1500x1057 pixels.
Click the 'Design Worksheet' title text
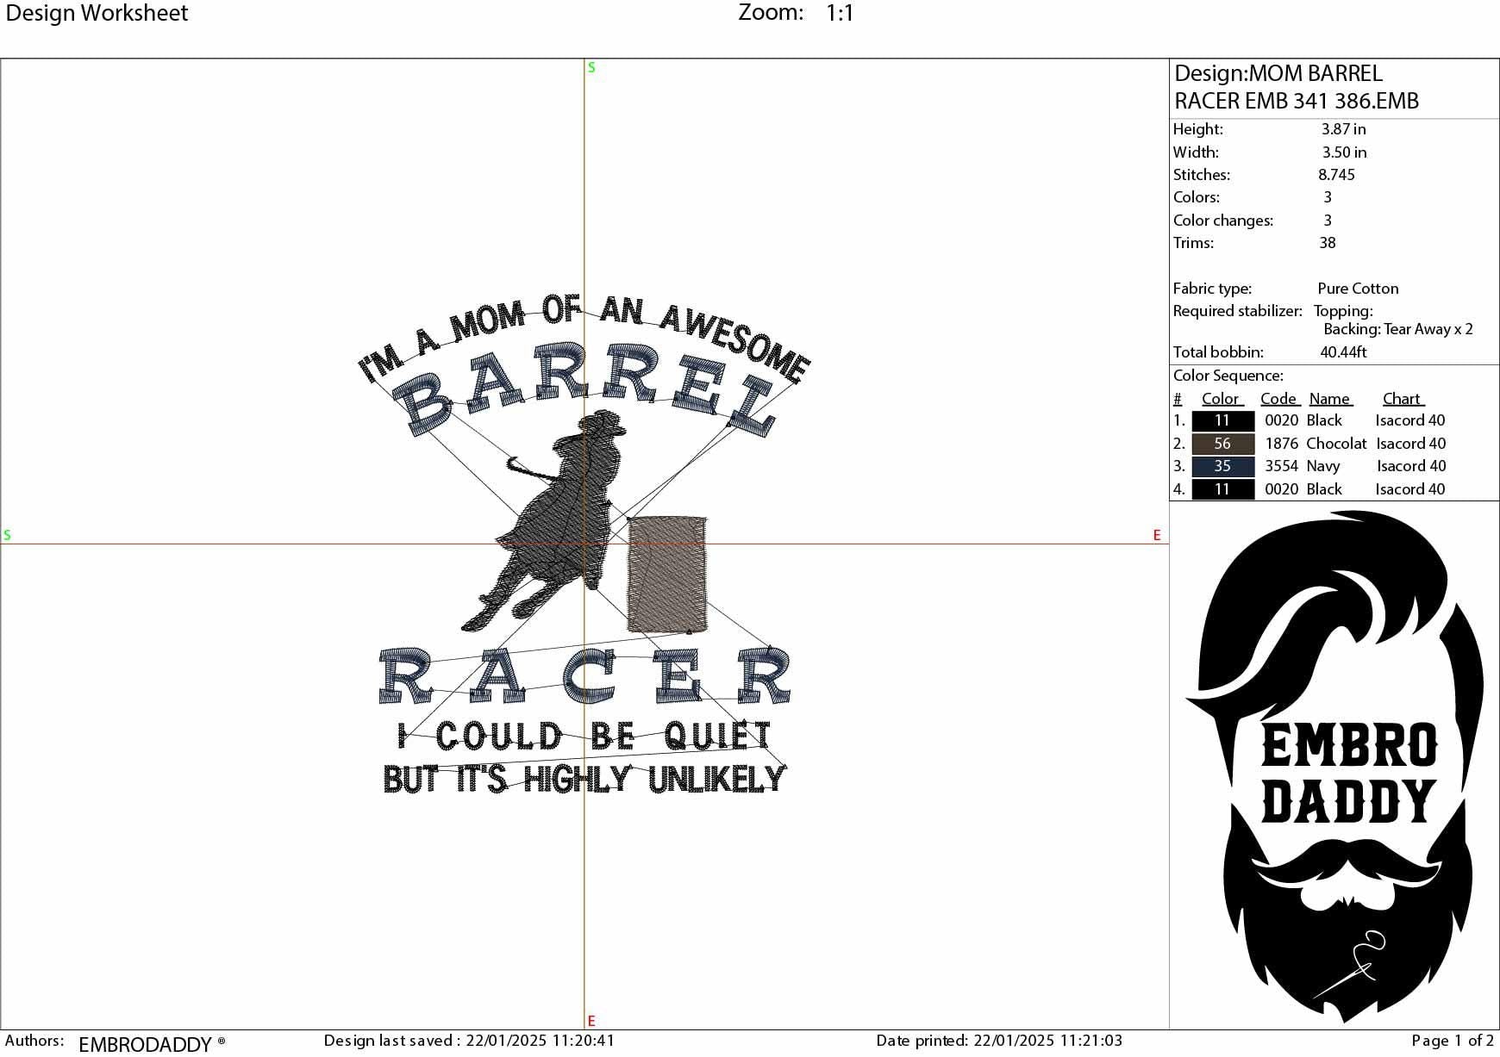tap(97, 13)
